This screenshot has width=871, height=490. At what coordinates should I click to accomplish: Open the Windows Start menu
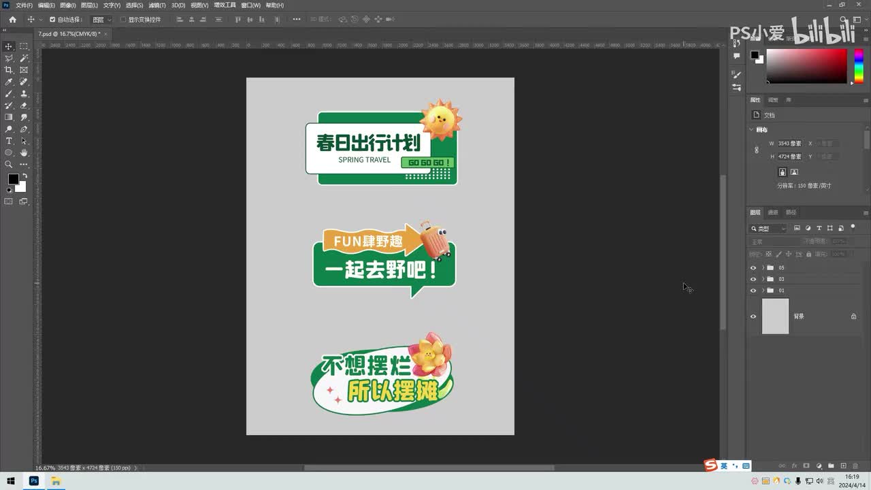click(x=11, y=481)
